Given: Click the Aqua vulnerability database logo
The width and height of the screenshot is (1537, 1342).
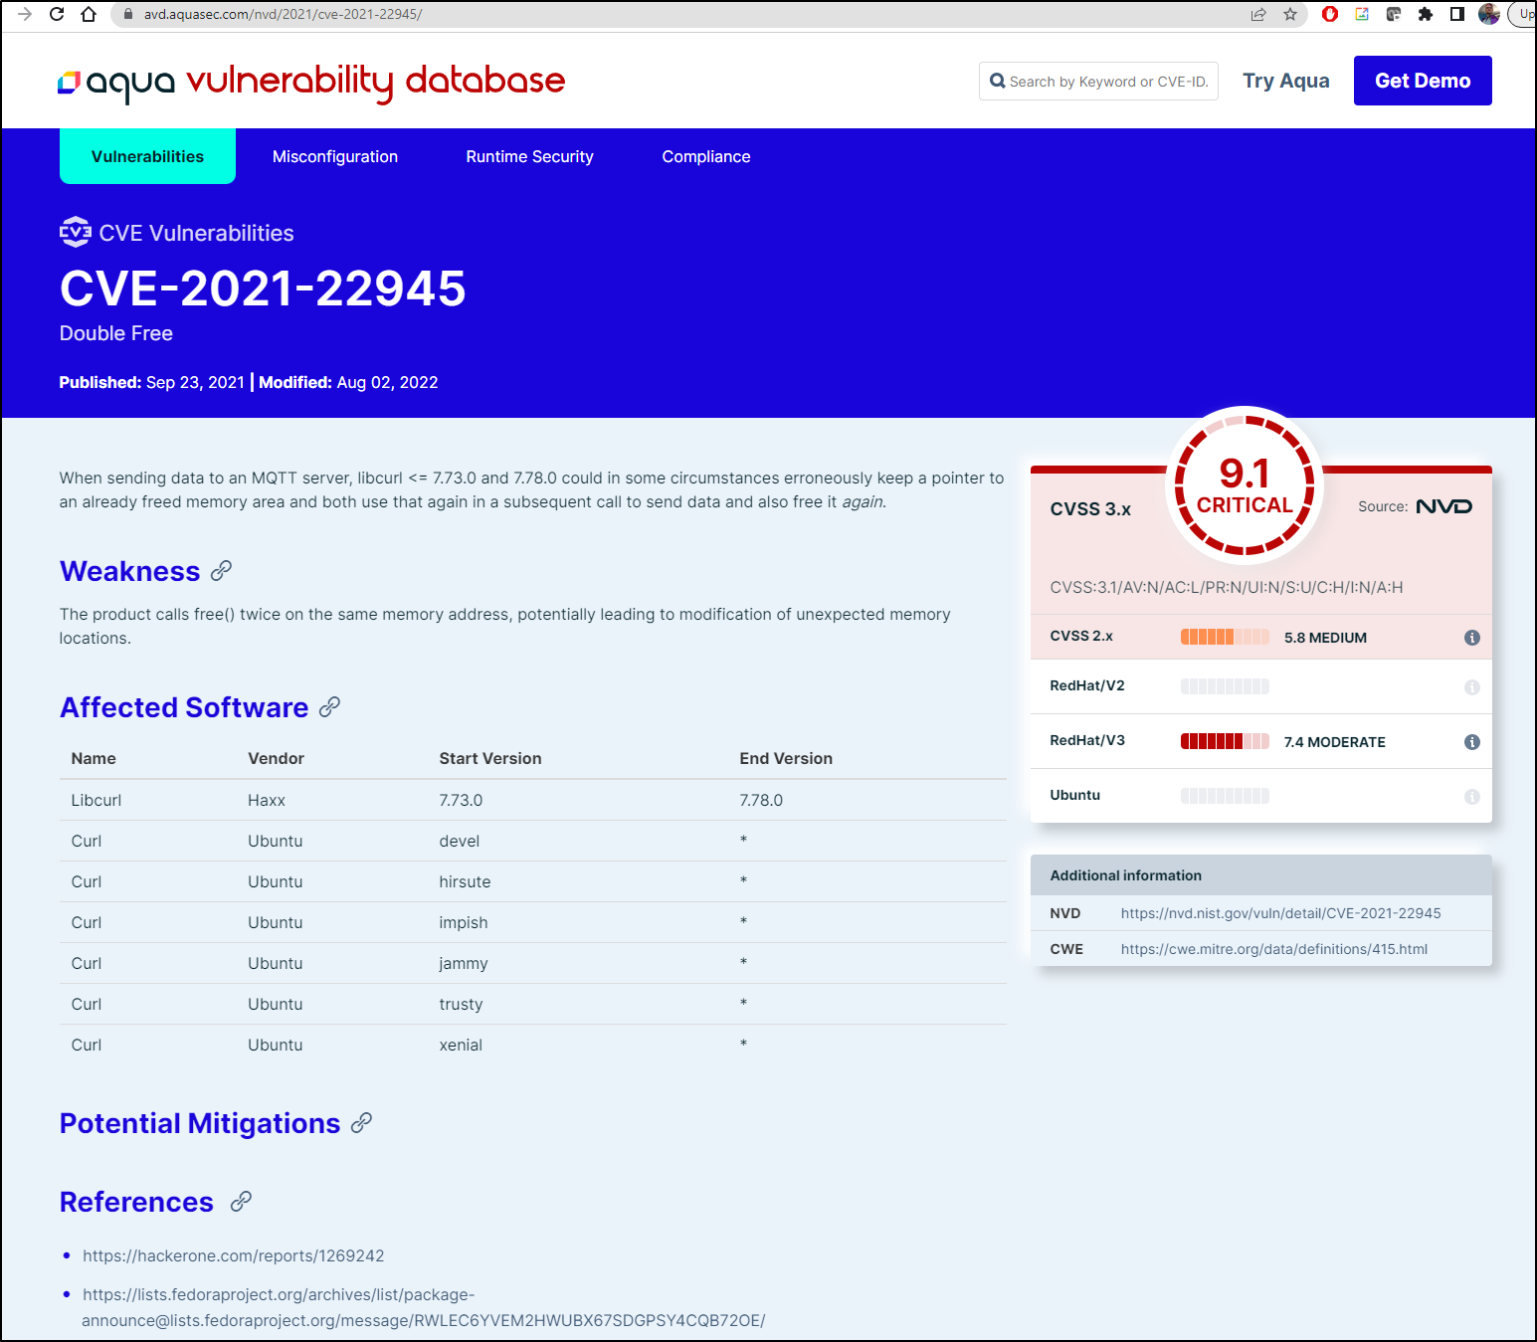Looking at the screenshot, I should click(x=310, y=82).
